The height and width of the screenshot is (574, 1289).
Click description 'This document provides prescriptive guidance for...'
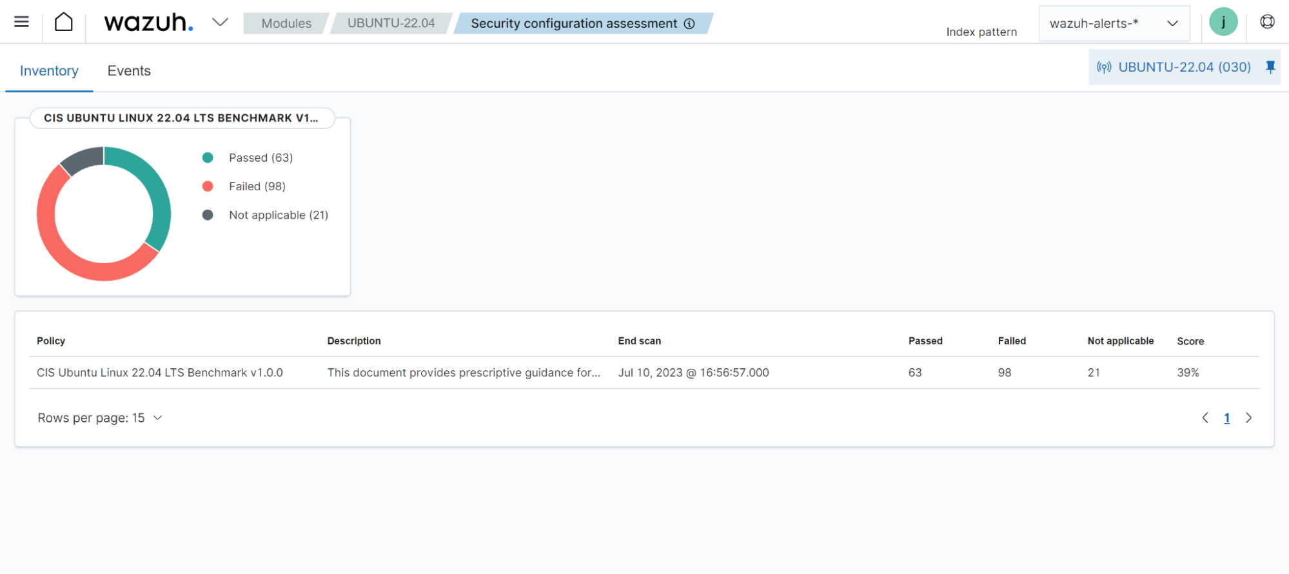coord(464,373)
